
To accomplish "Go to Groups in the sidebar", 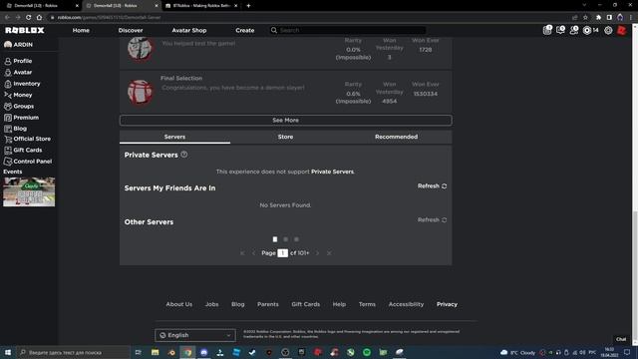I will coord(19,107).
